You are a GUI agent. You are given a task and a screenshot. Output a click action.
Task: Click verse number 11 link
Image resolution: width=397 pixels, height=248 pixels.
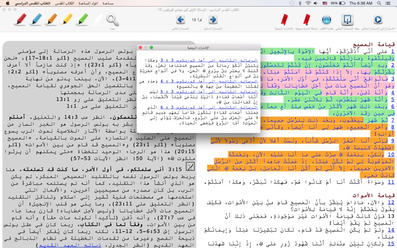(391, 182)
